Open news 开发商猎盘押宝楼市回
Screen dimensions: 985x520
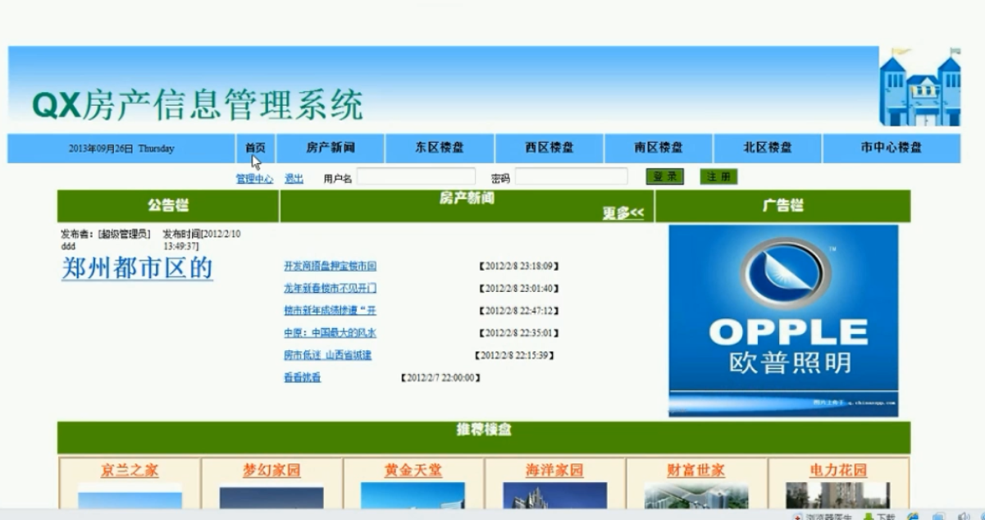(331, 267)
